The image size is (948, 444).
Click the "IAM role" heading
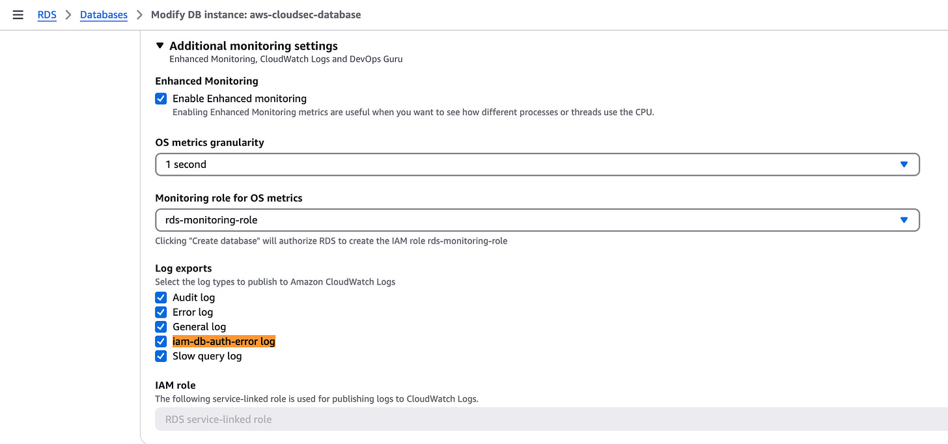pyautogui.click(x=175, y=385)
